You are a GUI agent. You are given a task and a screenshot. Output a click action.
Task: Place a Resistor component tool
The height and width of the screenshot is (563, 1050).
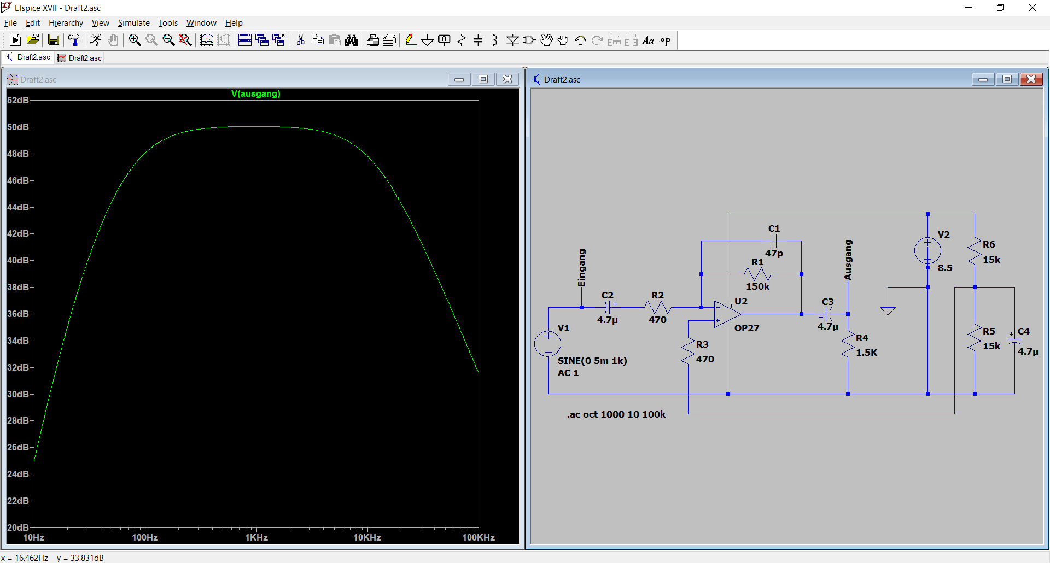[x=462, y=40]
